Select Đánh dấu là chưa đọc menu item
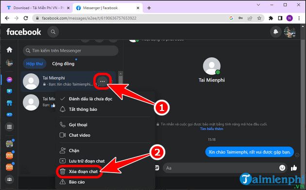The width and height of the screenshot is (306, 190). tap(105, 99)
